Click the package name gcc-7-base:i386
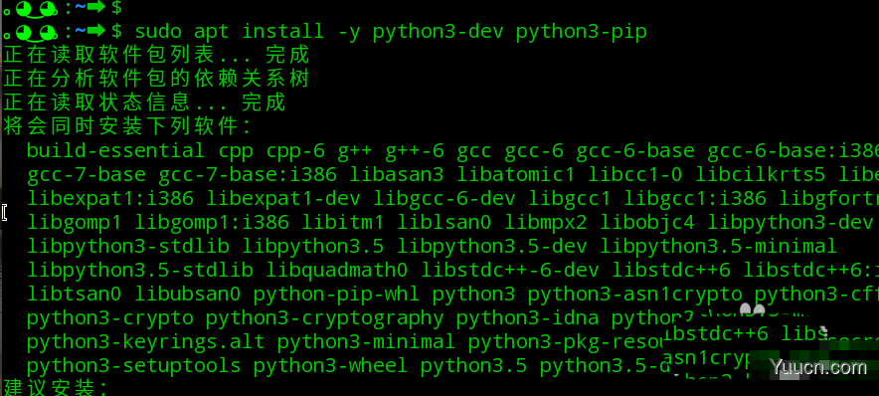Image resolution: width=879 pixels, height=396 pixels. pyautogui.click(x=248, y=175)
